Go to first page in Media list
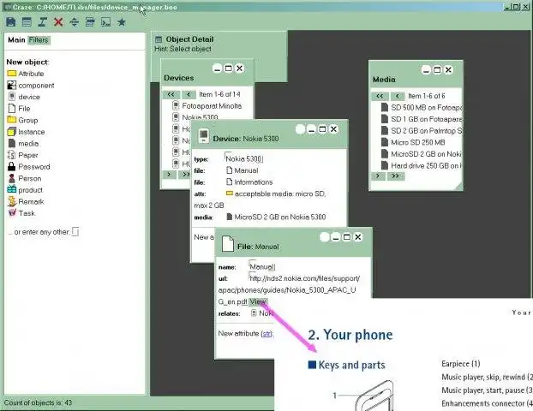533x411 pixels. click(x=380, y=96)
